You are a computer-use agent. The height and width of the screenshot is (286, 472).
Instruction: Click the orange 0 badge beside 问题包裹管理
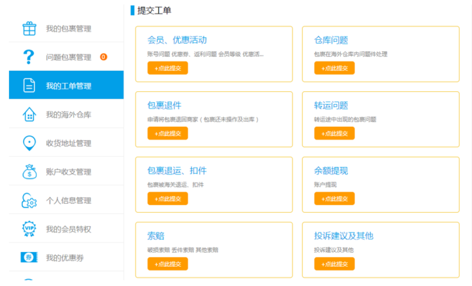click(x=104, y=57)
